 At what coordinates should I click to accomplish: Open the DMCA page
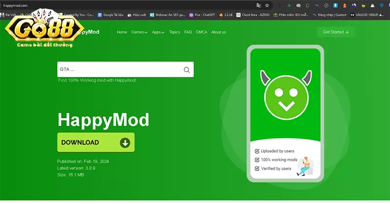point(201,32)
